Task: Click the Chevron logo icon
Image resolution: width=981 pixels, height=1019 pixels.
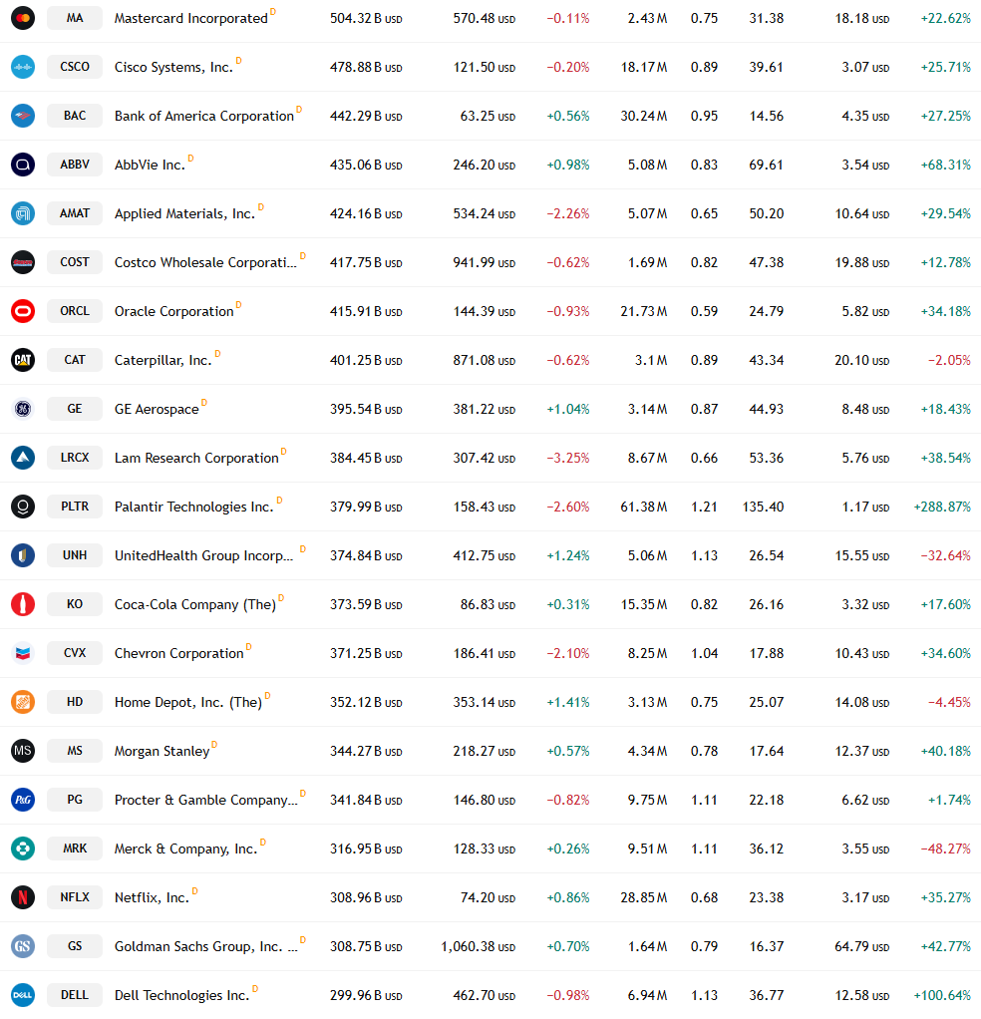Action: click(23, 653)
